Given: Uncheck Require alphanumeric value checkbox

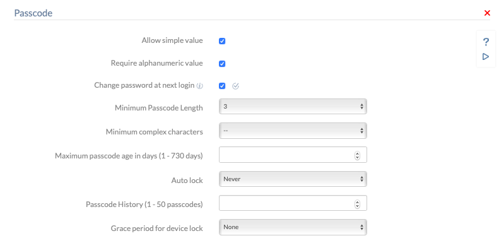Looking at the screenshot, I should point(222,64).
